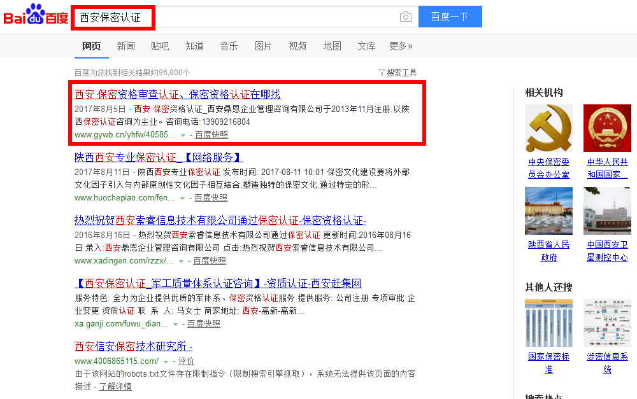Click 评价 link for 4006865115.com result
Image resolution: width=637 pixels, height=399 pixels.
pos(186,361)
